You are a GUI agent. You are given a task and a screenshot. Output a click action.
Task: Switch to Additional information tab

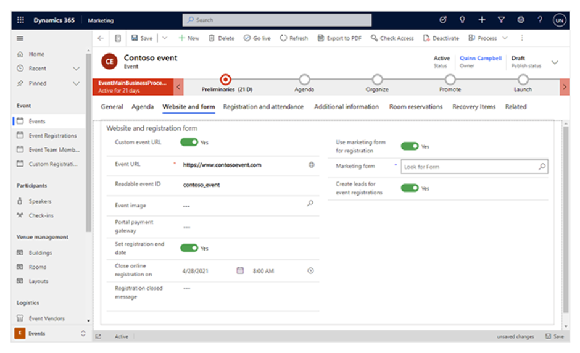coord(346,107)
